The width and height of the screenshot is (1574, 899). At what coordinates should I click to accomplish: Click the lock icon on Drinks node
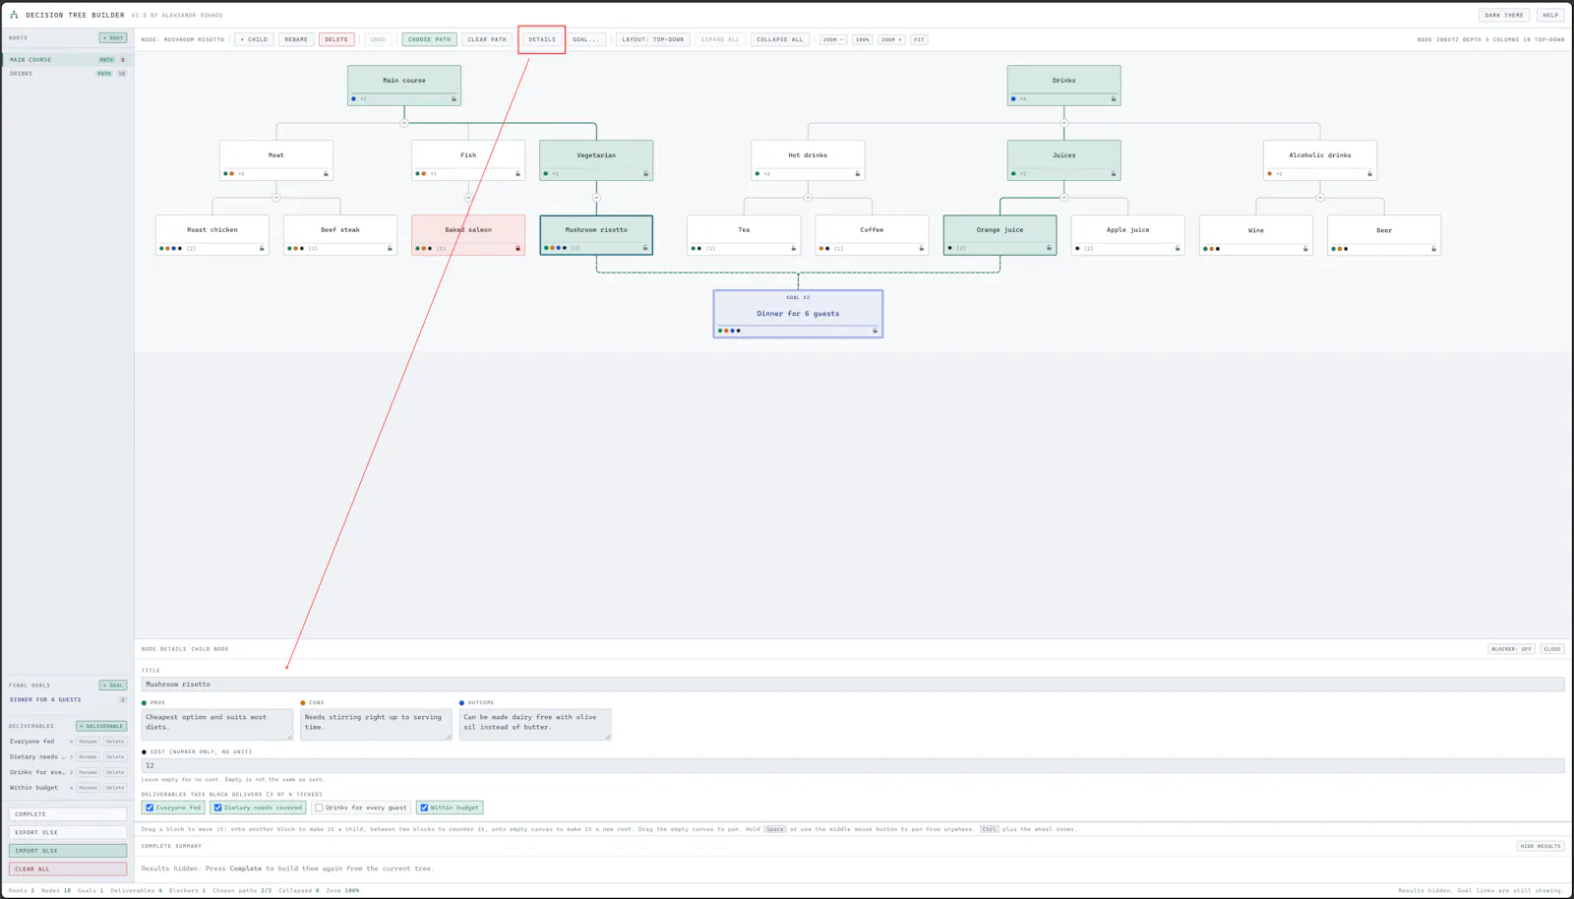(1114, 98)
